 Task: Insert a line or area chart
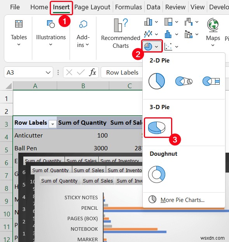(148, 34)
